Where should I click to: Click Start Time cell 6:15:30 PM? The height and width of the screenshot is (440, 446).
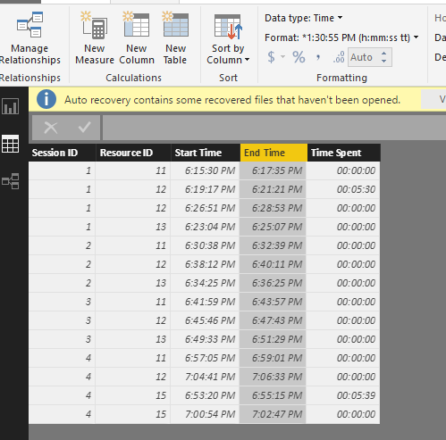(206, 170)
